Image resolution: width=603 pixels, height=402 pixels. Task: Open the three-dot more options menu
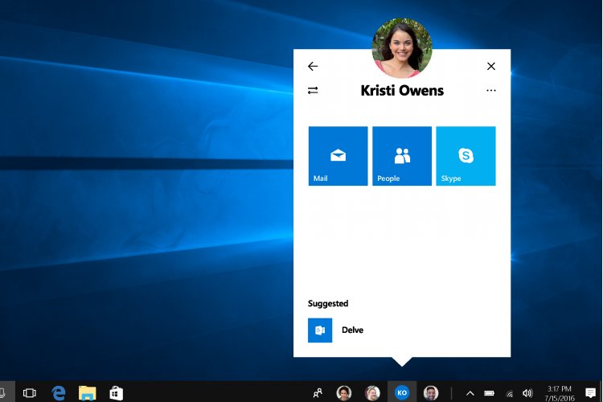click(490, 90)
